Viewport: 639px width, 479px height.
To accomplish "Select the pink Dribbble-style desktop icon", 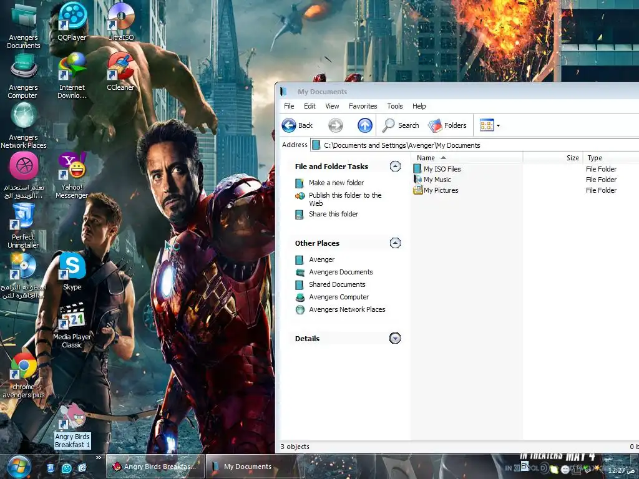I will [24, 166].
